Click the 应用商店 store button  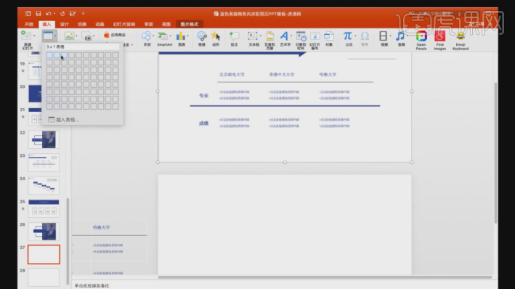point(115,35)
